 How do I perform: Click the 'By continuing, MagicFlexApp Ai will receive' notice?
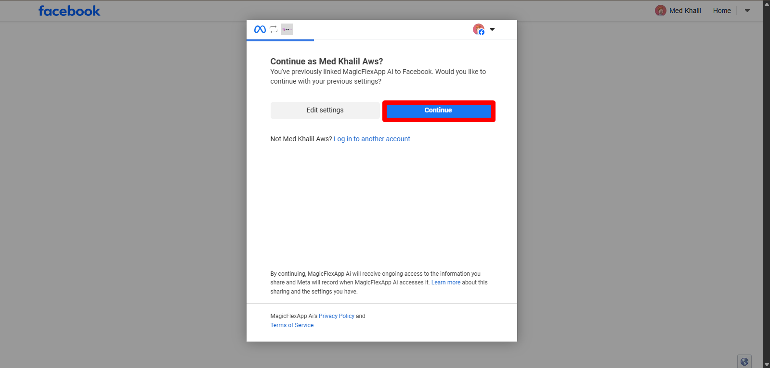click(379, 282)
